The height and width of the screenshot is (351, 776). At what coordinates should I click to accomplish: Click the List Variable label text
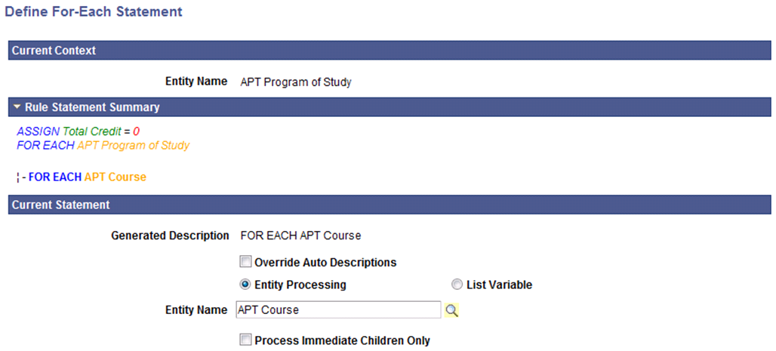point(500,285)
